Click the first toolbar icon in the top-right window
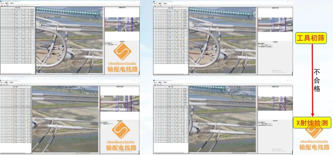 tap(155, 6)
